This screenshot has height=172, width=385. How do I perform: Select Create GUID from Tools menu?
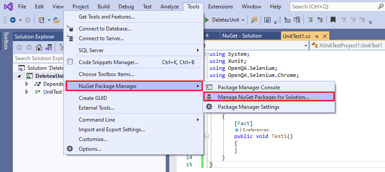[133, 98]
